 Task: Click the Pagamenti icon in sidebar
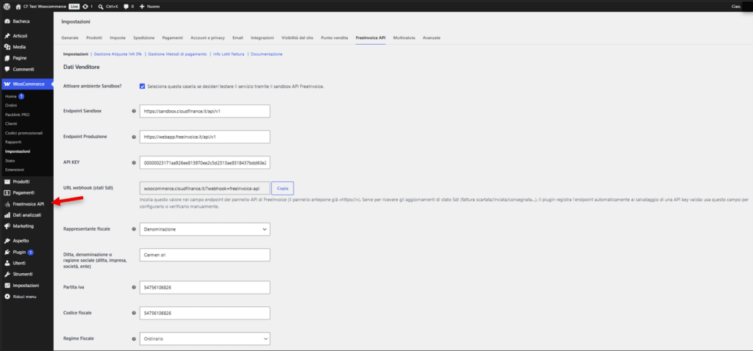[x=7, y=193]
